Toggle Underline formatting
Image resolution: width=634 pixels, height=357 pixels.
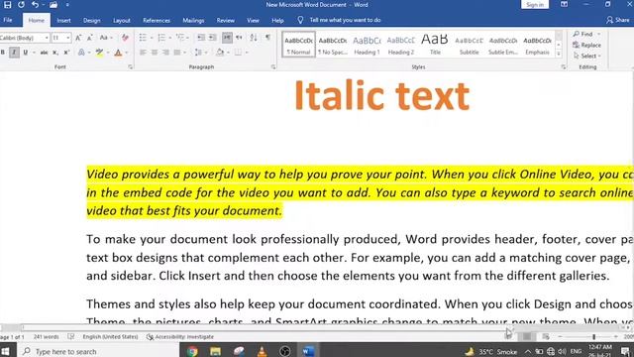(25, 53)
